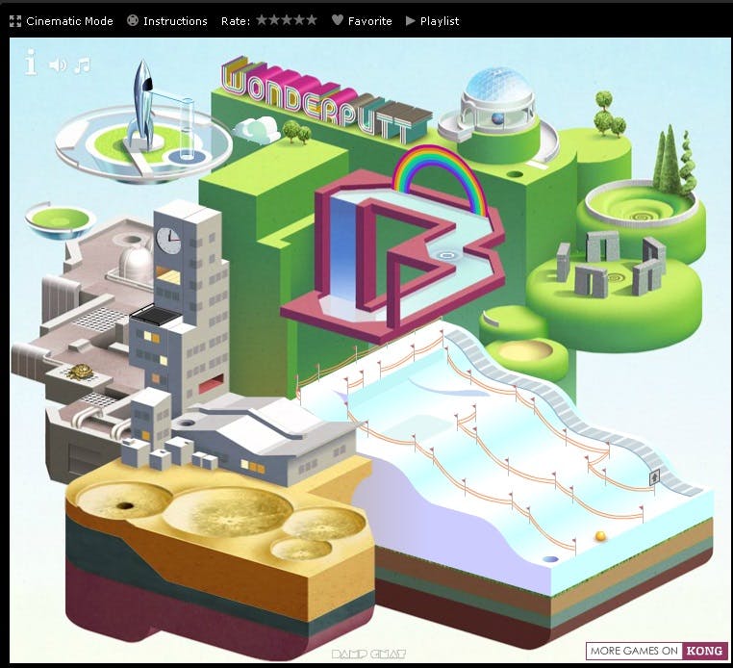Click the turtle on the factory roof
This screenshot has width=733, height=668.
click(80, 373)
